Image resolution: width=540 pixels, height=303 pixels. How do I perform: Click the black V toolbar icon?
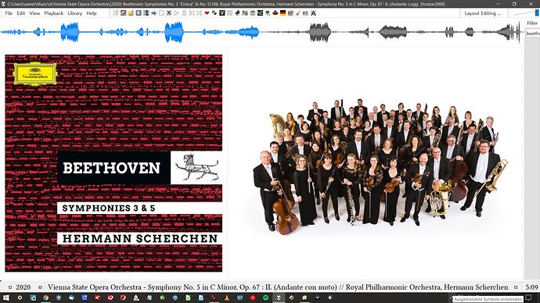click(x=221, y=13)
